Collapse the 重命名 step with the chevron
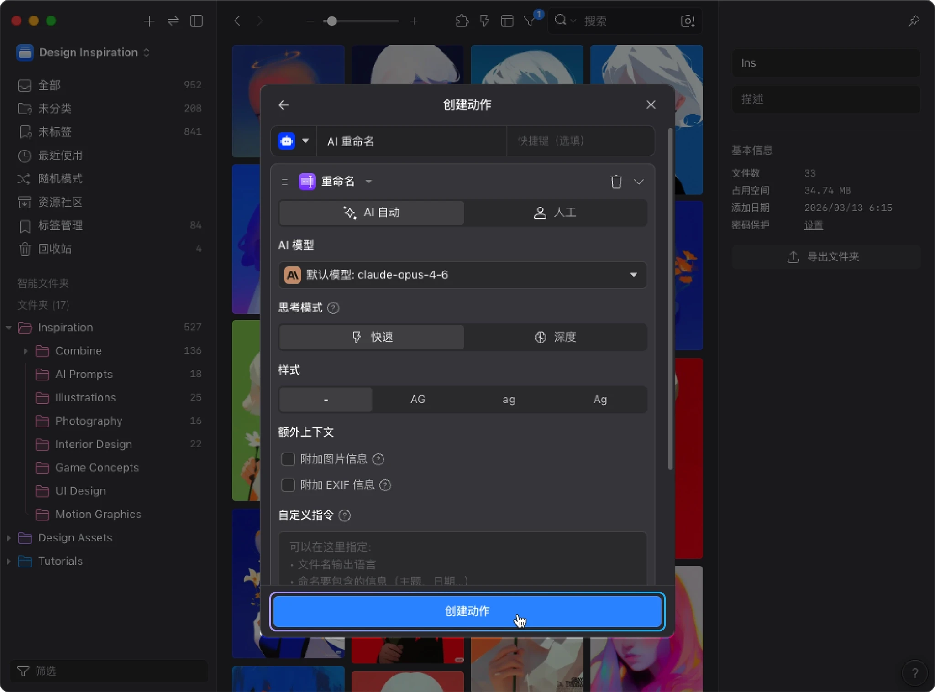935x692 pixels. (x=639, y=182)
